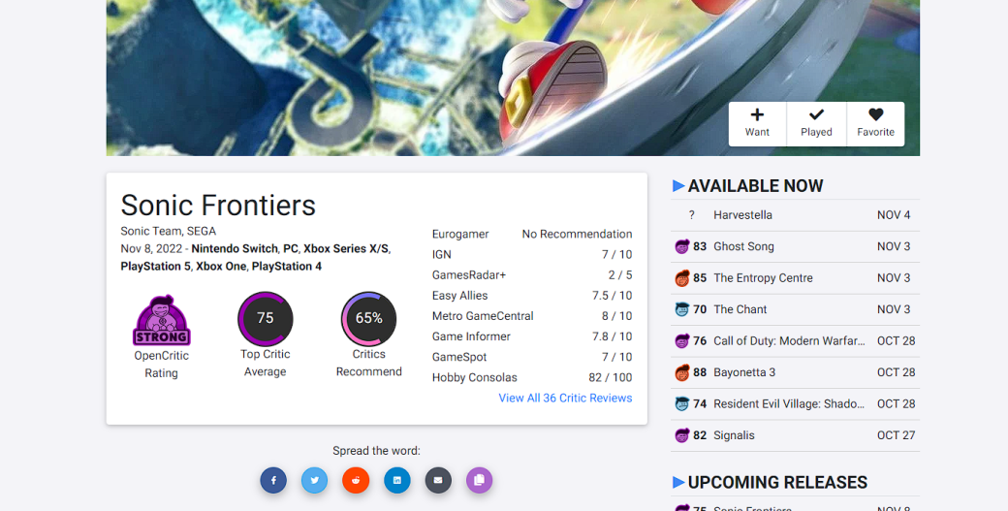Click the Ghost Song rating icon

[x=682, y=246]
